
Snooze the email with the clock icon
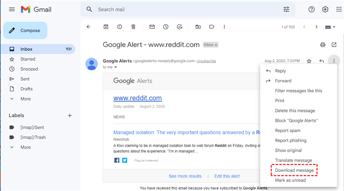click(x=166, y=27)
